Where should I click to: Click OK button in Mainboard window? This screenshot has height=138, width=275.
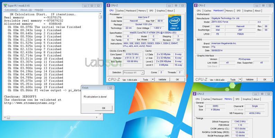coord(265,80)
